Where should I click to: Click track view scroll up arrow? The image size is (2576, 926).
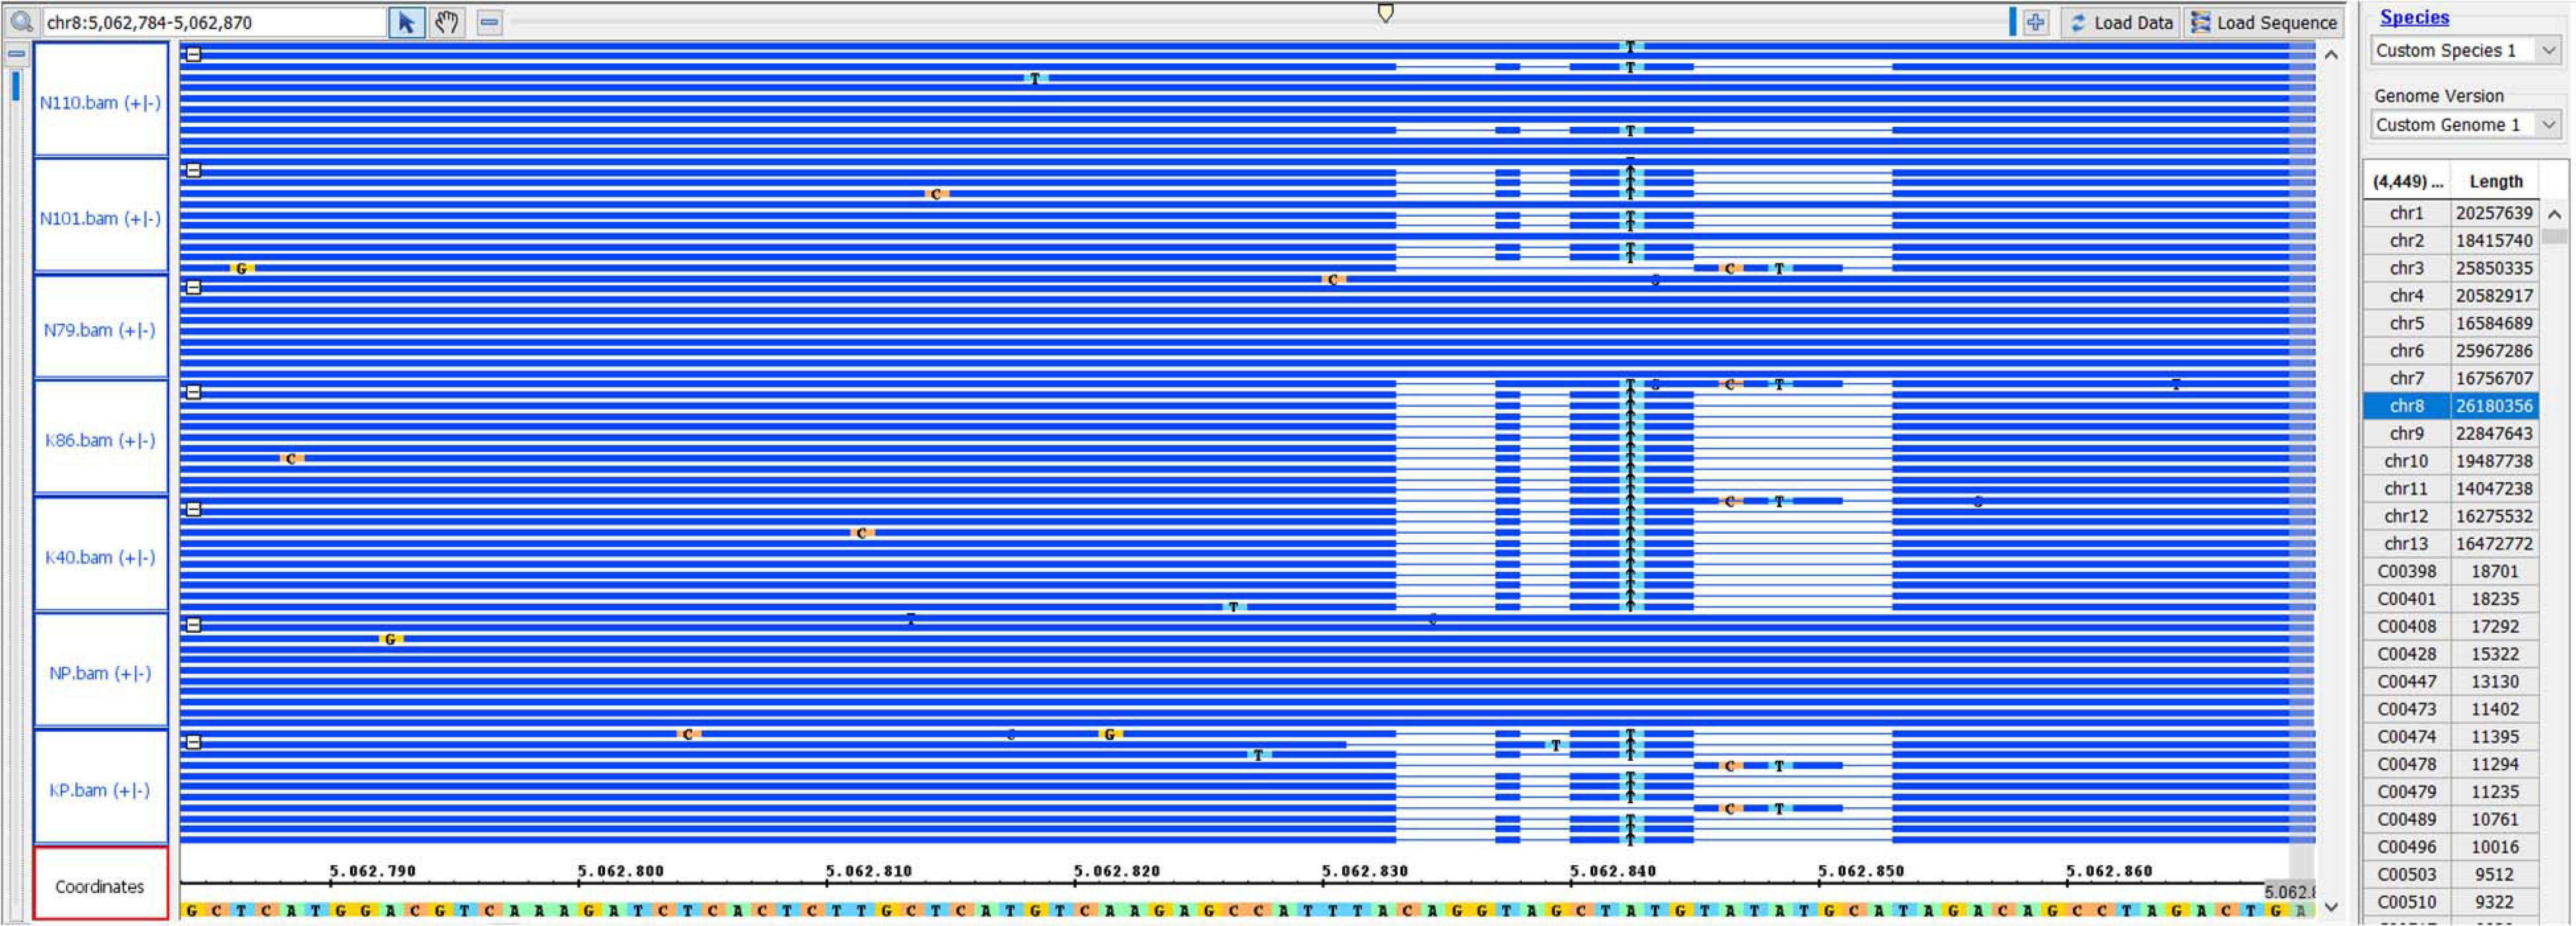tap(2331, 55)
